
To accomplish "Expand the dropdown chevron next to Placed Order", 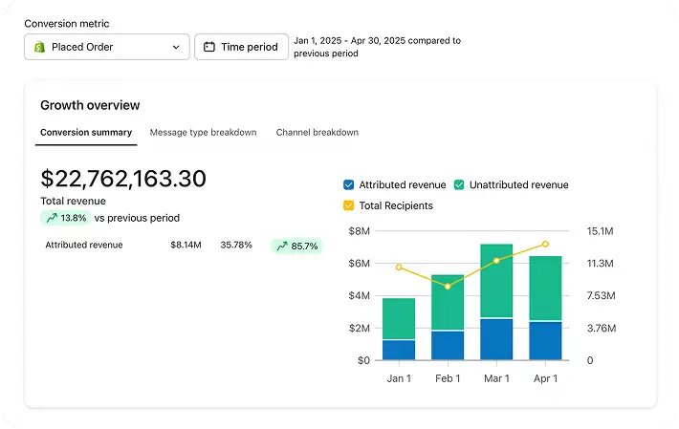I will click(x=176, y=47).
